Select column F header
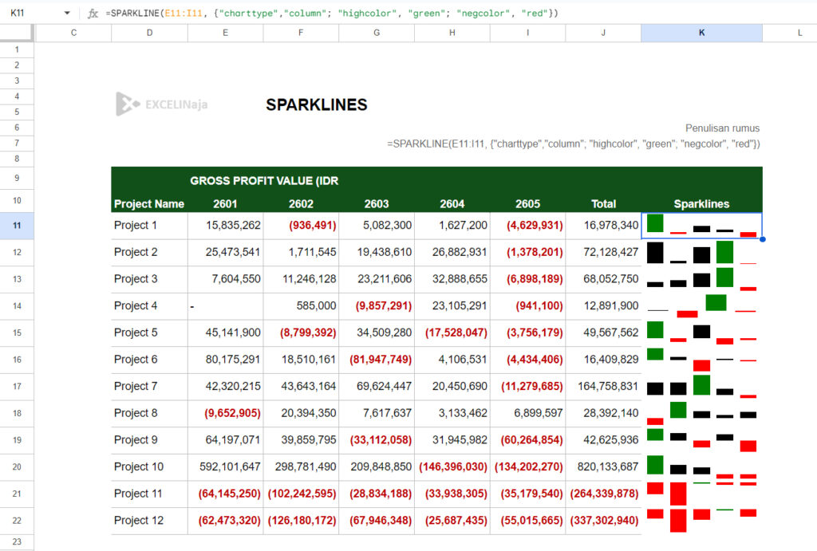Viewport: 817px width, 551px height. coord(301,33)
